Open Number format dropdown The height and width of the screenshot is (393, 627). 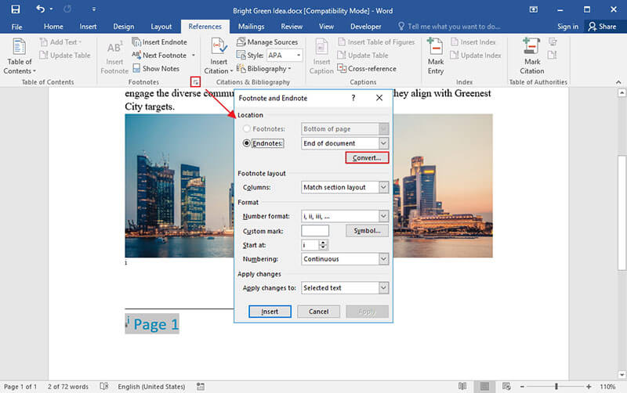383,216
